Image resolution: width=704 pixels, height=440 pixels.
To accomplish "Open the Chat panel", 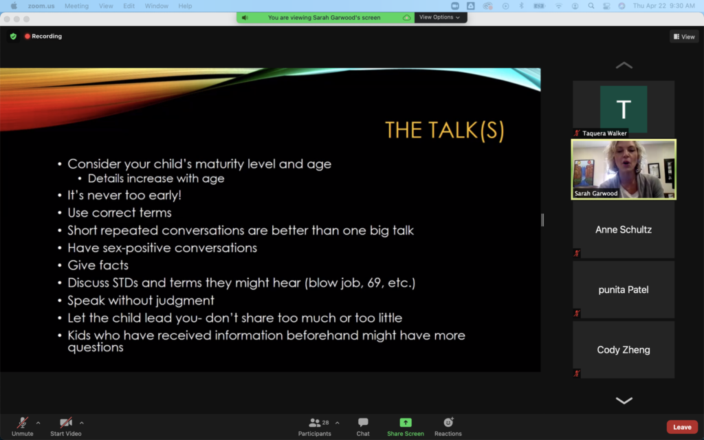I will tap(363, 423).
